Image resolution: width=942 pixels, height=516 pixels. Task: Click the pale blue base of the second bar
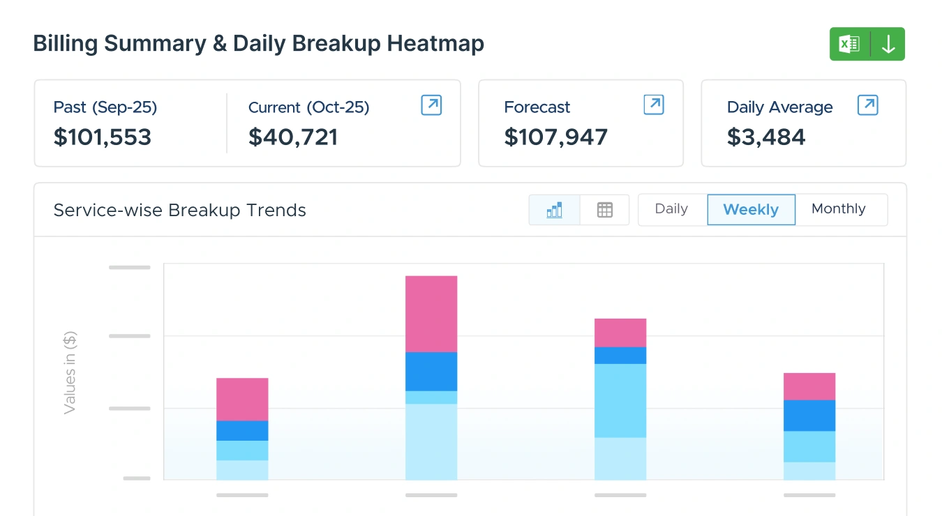pos(431,441)
